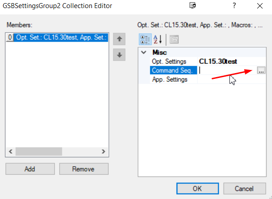Click the Members list scrollbar right arrow
Screen dimensions: 272x199
[103, 152]
